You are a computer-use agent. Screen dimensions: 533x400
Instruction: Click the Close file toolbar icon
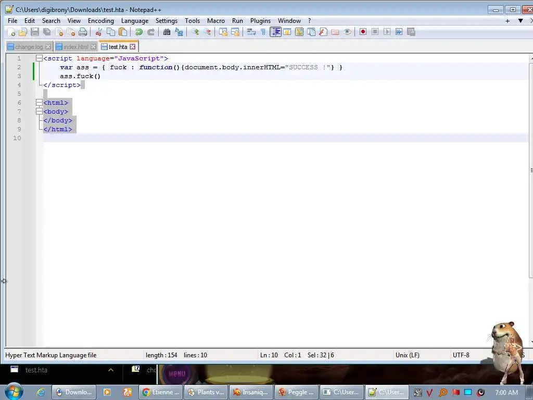[59, 32]
